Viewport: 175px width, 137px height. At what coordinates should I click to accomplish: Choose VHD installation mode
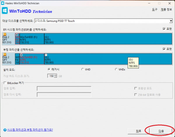83,70
